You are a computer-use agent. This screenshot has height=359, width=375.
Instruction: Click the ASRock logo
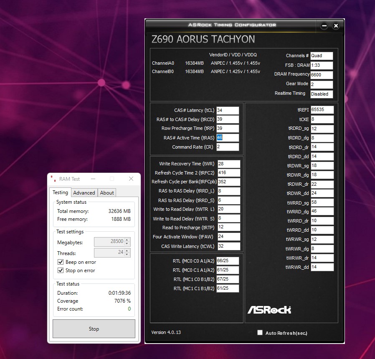click(269, 309)
